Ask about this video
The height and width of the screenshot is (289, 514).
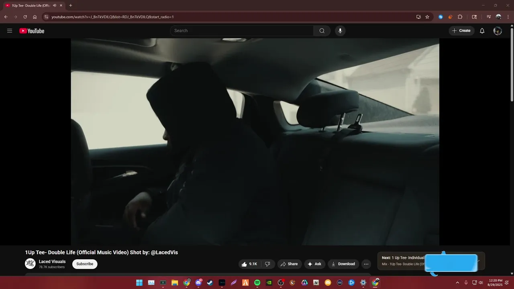point(314,264)
